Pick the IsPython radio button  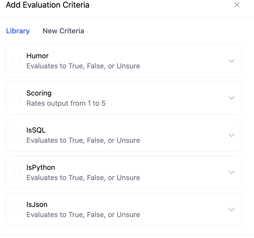click(x=16, y=172)
